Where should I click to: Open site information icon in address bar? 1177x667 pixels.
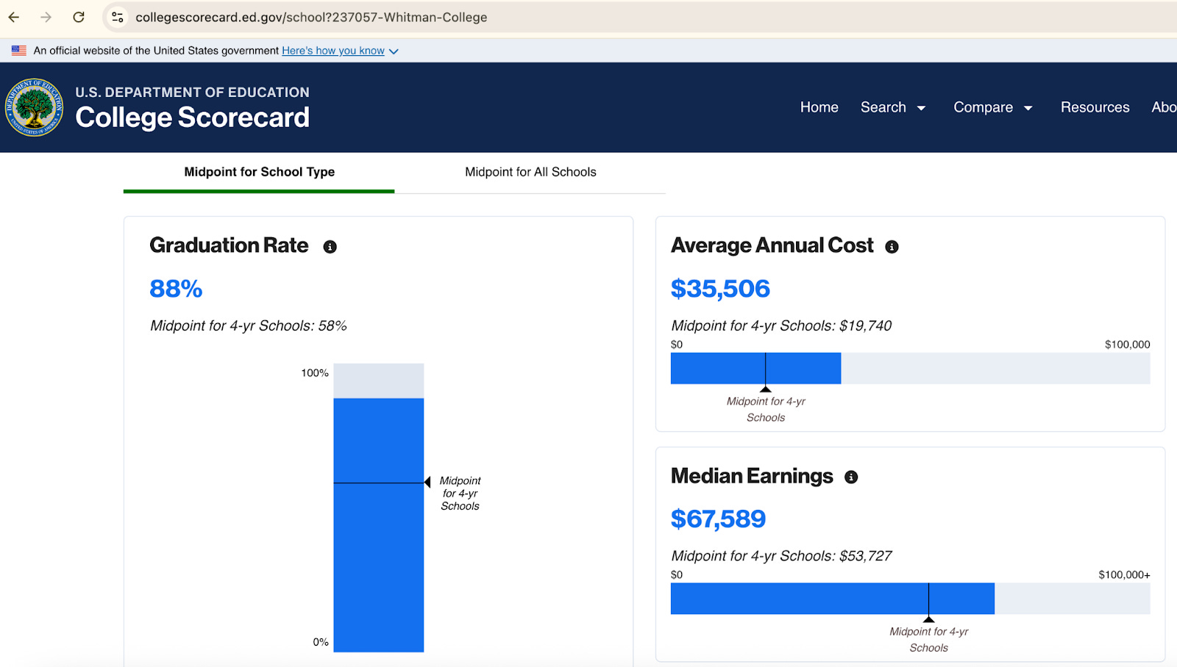point(117,17)
